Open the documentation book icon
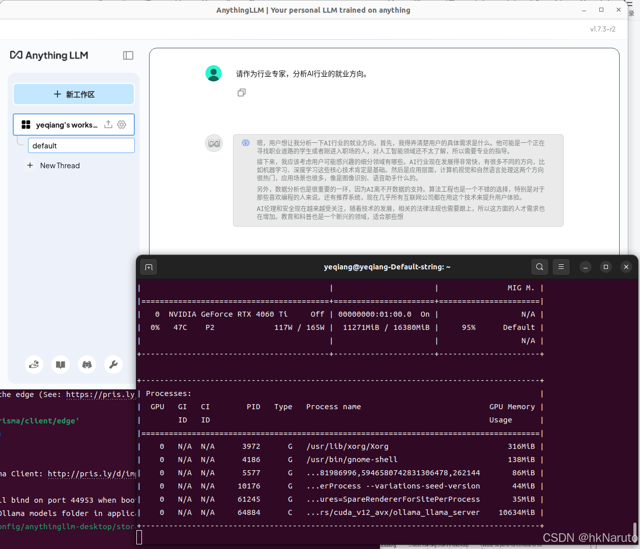Image resolution: width=640 pixels, height=549 pixels. 61,364
